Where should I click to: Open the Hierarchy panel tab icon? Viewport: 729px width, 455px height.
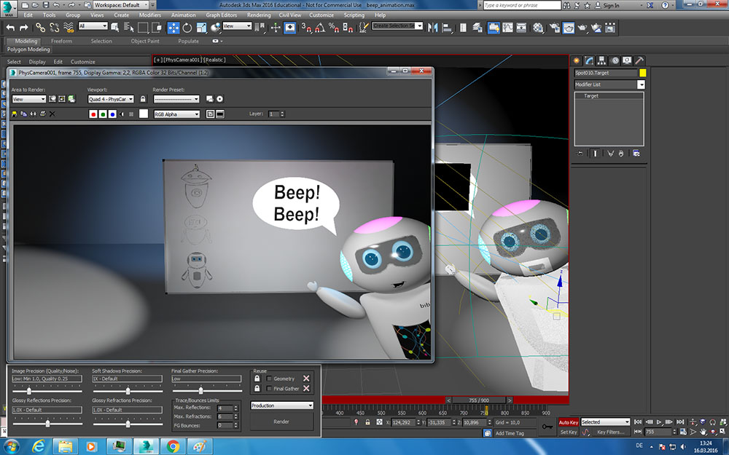(x=601, y=60)
